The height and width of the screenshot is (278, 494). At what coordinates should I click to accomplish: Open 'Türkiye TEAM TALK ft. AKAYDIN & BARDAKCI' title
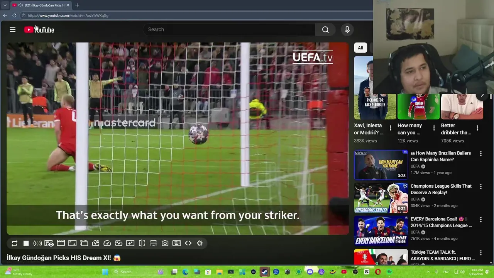[x=443, y=255]
